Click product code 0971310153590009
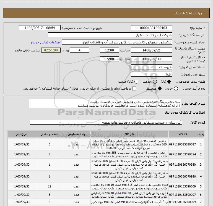 (183, 186)
